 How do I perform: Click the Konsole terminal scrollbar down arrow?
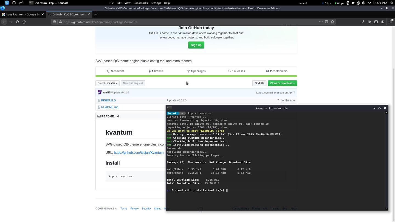point(386,209)
